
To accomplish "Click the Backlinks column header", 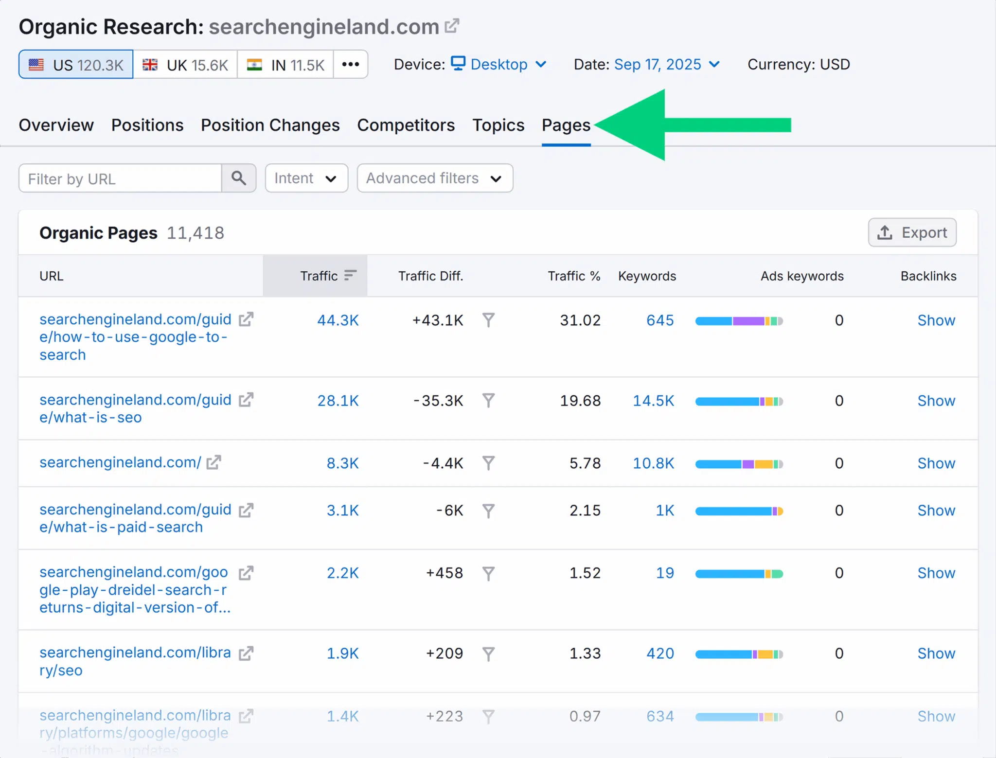I will coord(928,276).
